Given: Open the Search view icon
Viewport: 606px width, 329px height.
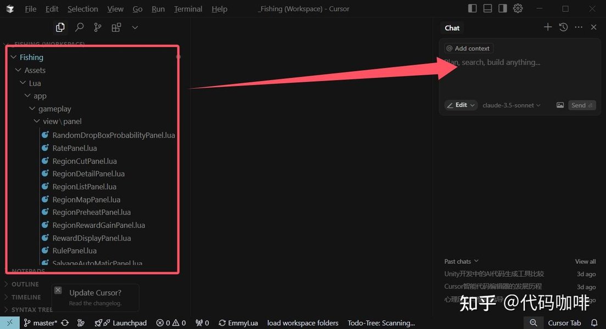Looking at the screenshot, I should click(x=79, y=27).
